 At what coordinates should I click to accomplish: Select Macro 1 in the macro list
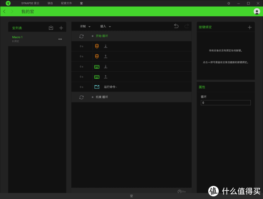(26, 38)
